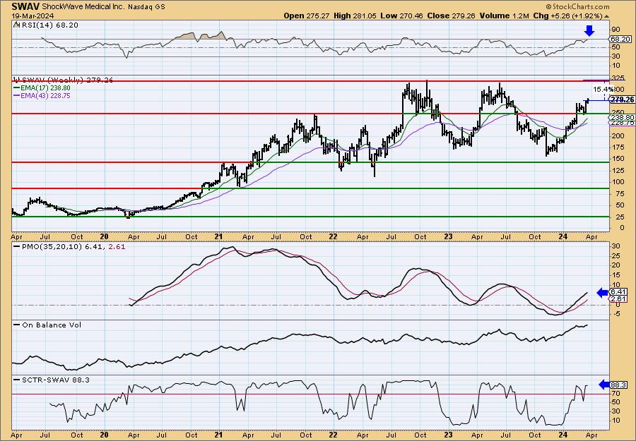The image size is (636, 441).
Task: Click the -5 level on the PMO axis
Action: point(616,314)
